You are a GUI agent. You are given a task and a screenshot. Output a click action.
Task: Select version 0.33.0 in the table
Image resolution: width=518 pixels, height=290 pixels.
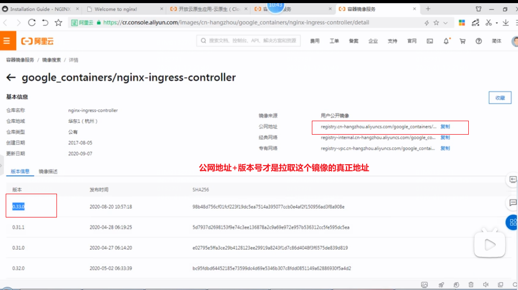(x=19, y=207)
